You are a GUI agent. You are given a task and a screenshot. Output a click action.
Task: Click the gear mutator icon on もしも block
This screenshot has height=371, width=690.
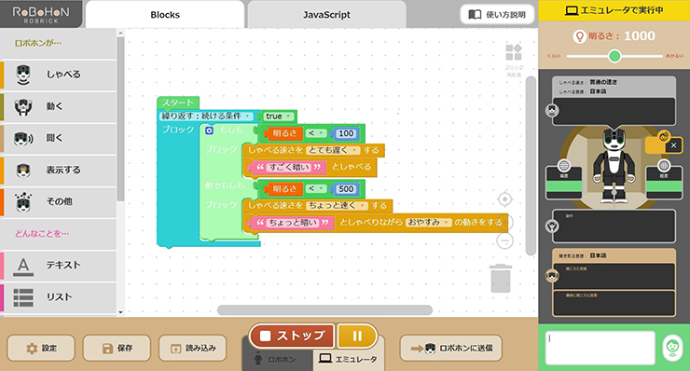point(210,131)
